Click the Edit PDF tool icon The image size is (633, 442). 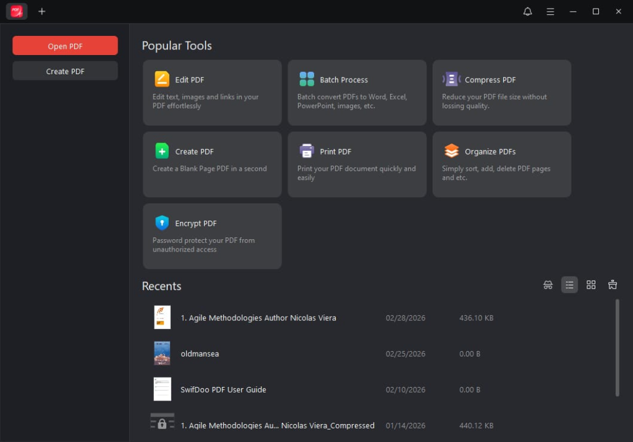(x=161, y=79)
